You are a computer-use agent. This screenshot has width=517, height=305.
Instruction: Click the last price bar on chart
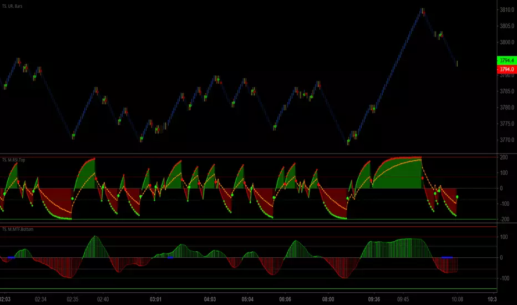click(x=457, y=64)
